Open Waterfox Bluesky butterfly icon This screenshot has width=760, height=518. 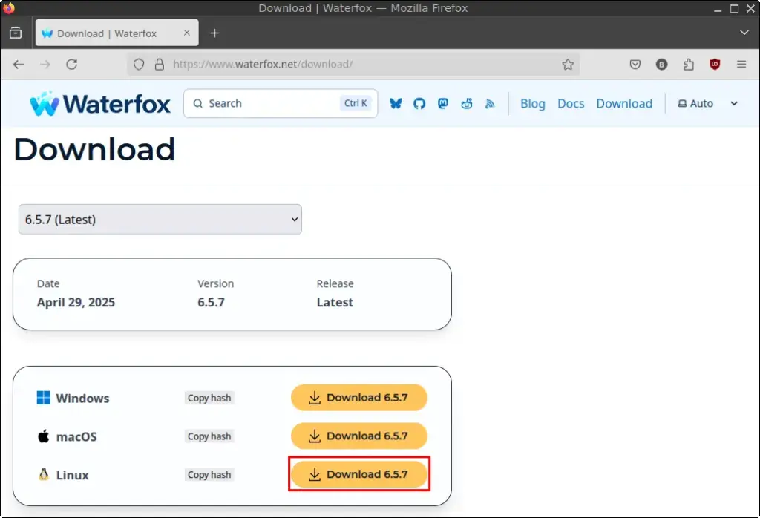point(396,103)
